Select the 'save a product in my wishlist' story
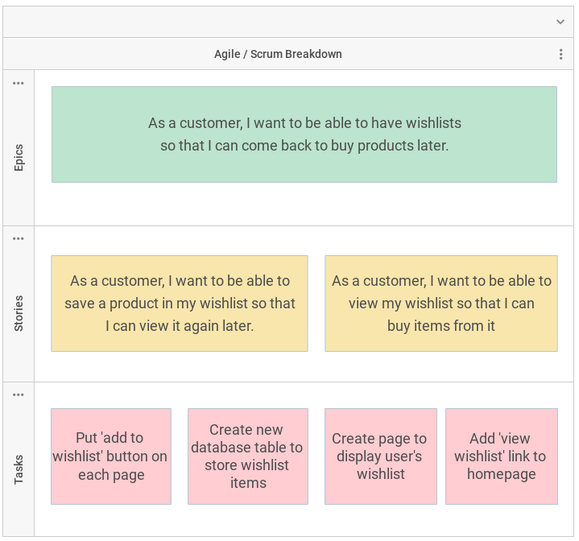This screenshot has width=579, height=541. pos(180,304)
